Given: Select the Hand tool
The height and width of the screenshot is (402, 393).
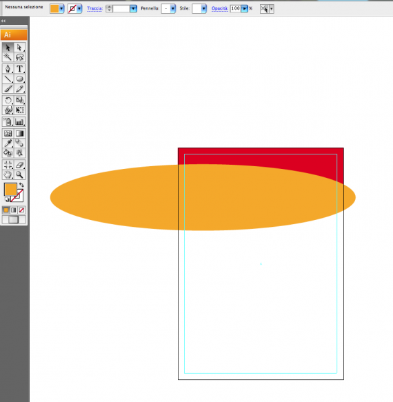Looking at the screenshot, I should pyautogui.click(x=8, y=174).
